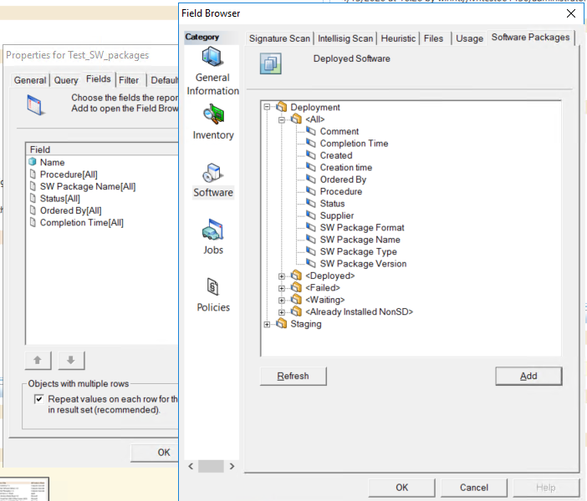Click the category list scrollbar thumb
Screen dimensions: 587x501
click(x=211, y=466)
